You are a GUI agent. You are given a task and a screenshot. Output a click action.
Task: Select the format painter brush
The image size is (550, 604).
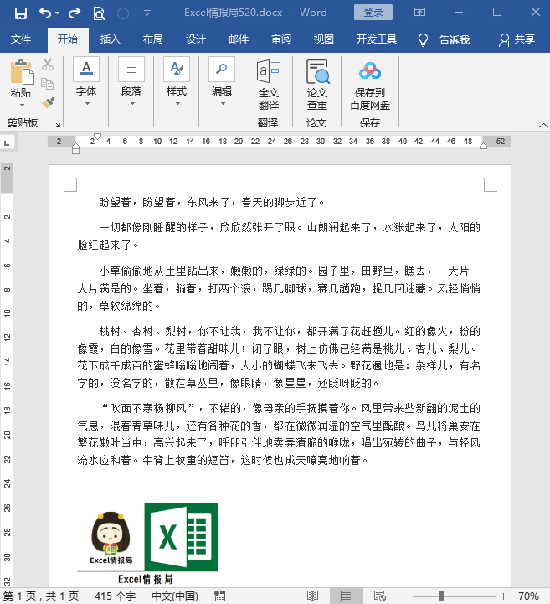pyautogui.click(x=48, y=102)
